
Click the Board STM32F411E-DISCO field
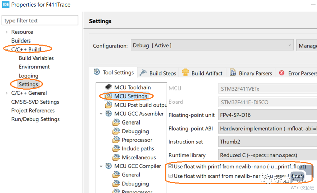pos(268,102)
